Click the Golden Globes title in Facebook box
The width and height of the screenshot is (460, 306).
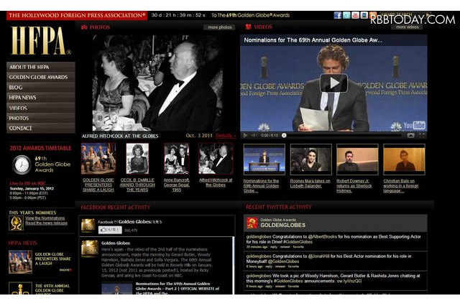pyautogui.click(x=135, y=221)
